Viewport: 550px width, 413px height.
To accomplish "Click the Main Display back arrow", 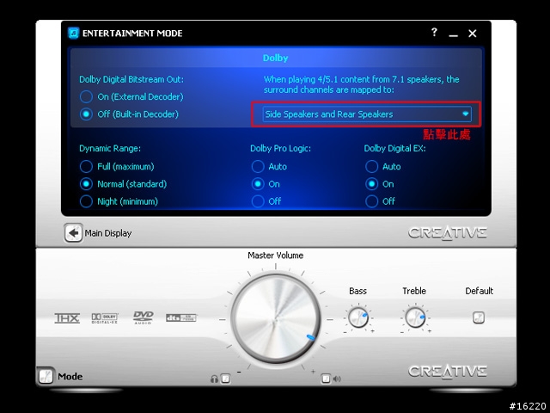I will (73, 233).
